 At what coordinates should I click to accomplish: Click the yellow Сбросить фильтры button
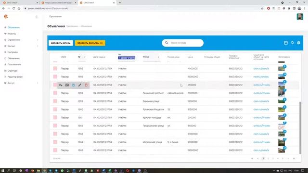tap(90, 43)
